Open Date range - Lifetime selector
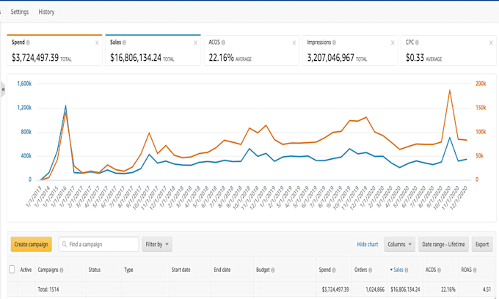Screen dimensions: 499x299 click(443, 244)
